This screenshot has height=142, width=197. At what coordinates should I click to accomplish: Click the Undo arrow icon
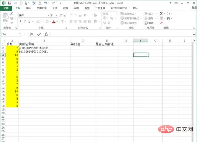46,3
